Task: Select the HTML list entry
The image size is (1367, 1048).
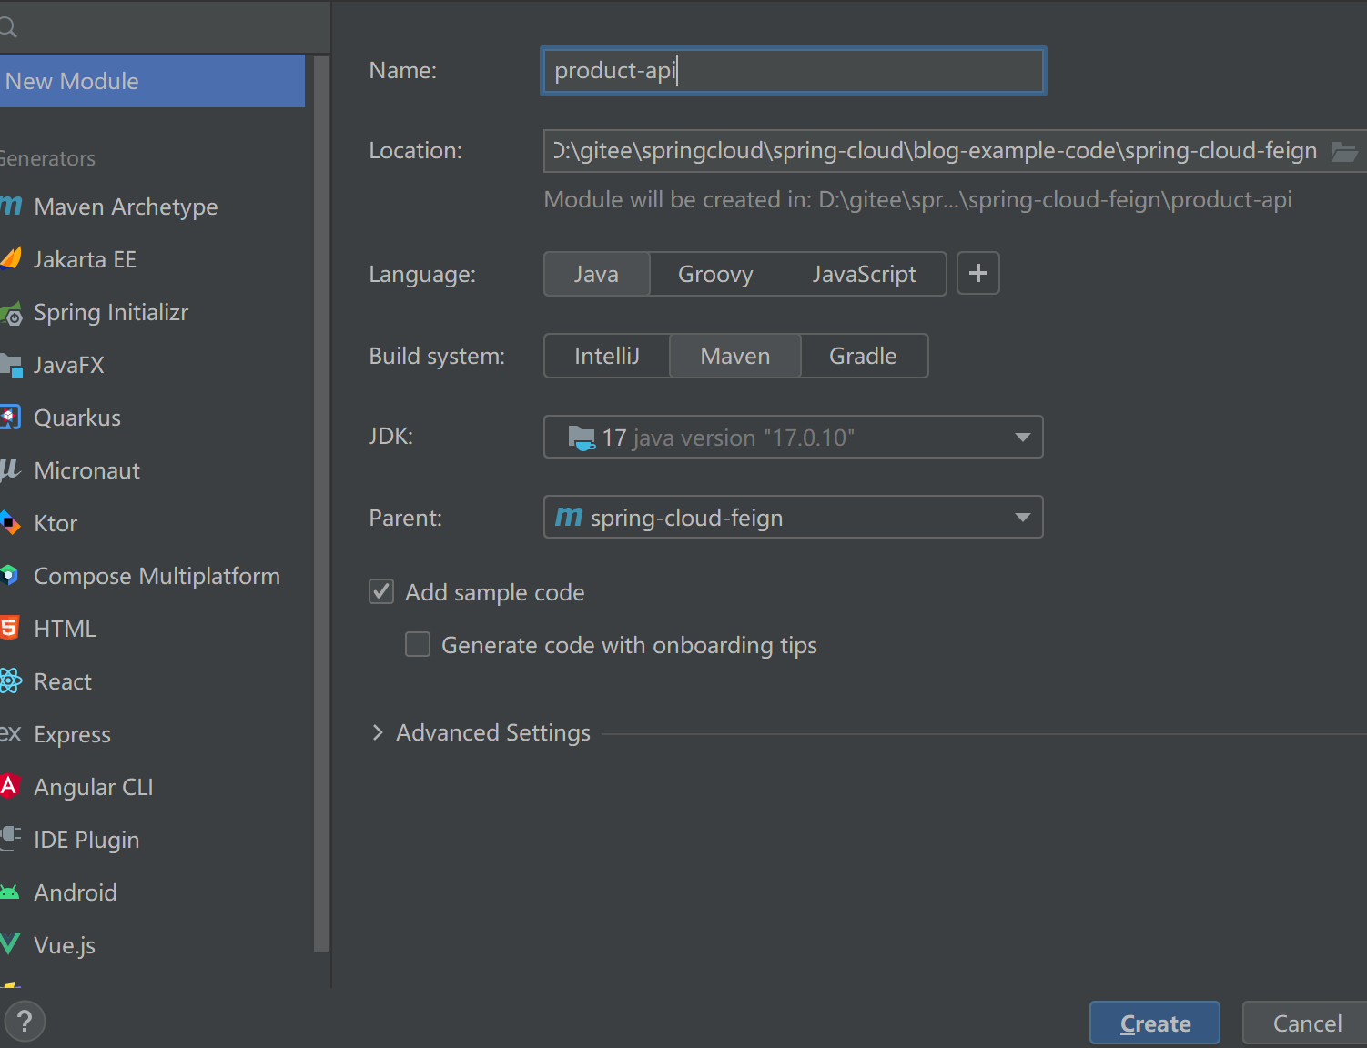Action: tap(152, 629)
